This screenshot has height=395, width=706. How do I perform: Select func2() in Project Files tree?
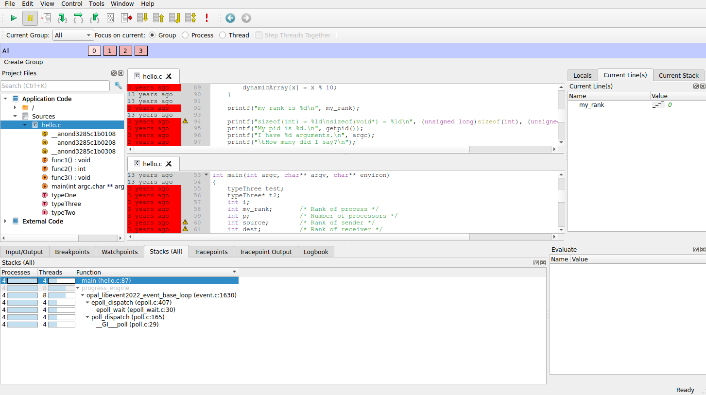pyautogui.click(x=68, y=169)
